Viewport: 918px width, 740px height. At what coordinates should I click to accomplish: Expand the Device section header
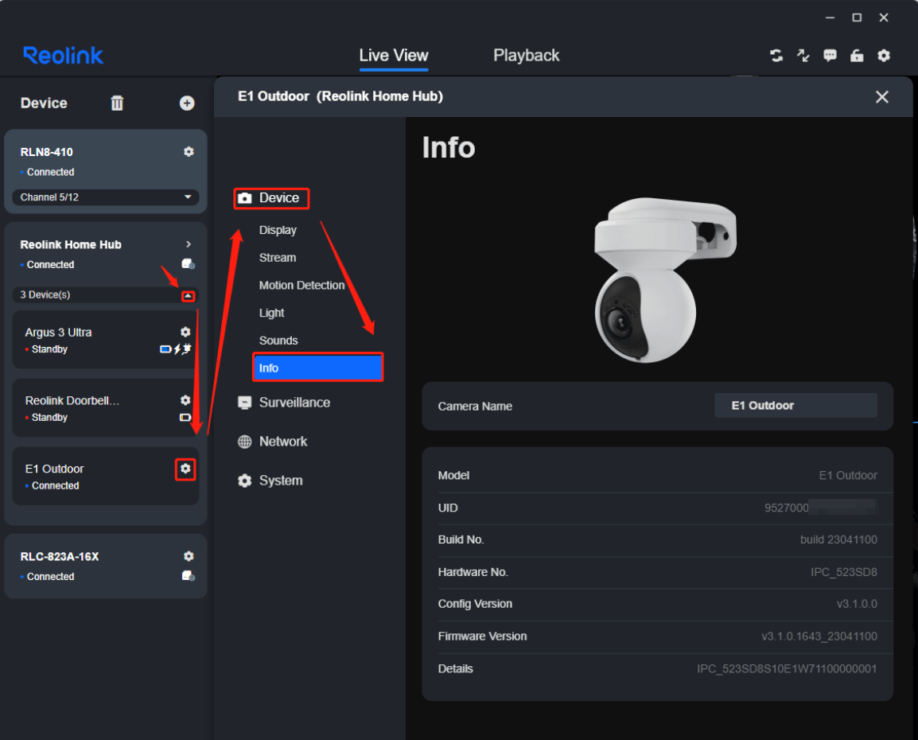tap(278, 198)
